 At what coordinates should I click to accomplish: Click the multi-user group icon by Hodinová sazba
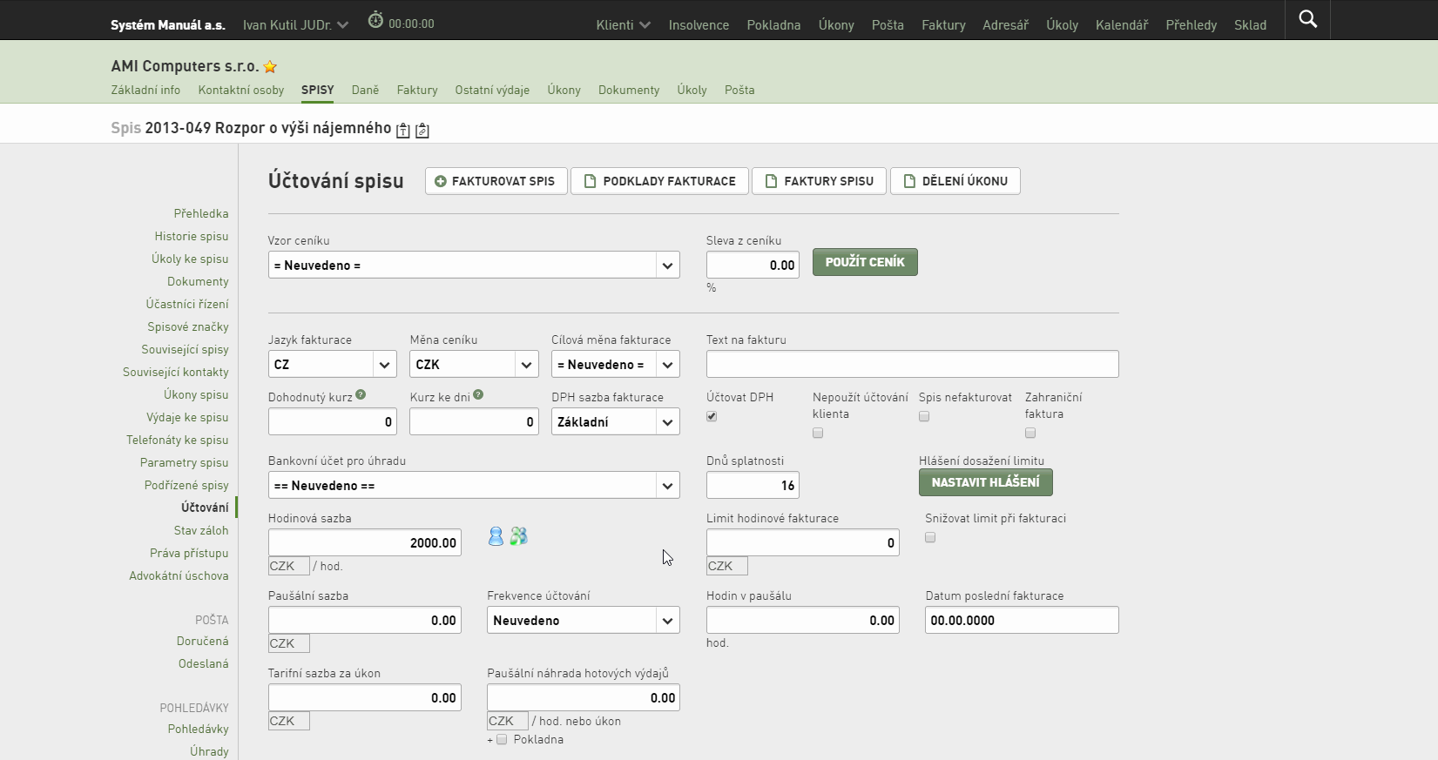(519, 536)
